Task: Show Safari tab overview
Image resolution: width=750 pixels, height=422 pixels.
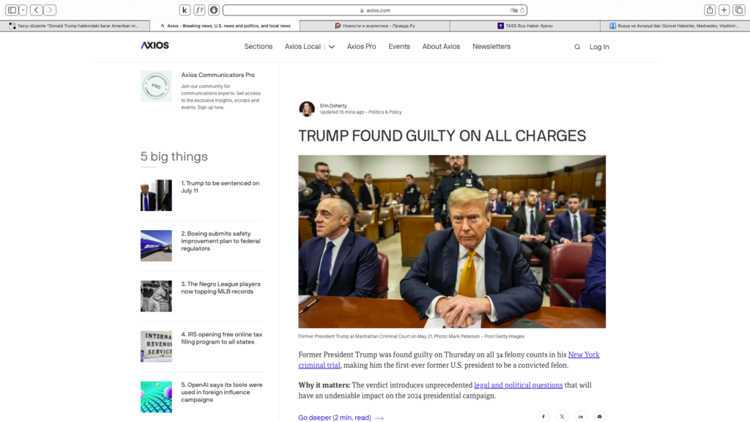Action: pyautogui.click(x=738, y=10)
